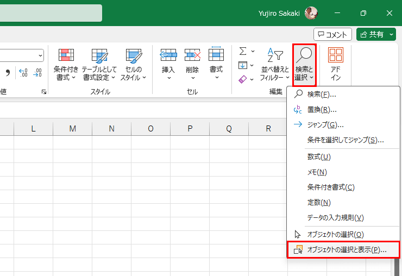Expand the Clear dropdown arrow
Viewport: 402px width, 276px height.
click(x=252, y=79)
